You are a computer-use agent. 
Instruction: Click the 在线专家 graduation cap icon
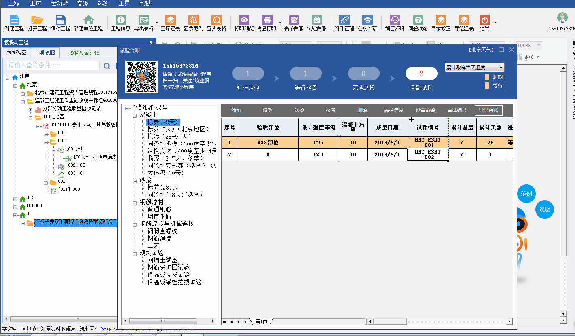(x=367, y=20)
